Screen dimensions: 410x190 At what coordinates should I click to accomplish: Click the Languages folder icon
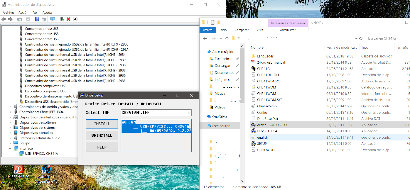point(253,56)
